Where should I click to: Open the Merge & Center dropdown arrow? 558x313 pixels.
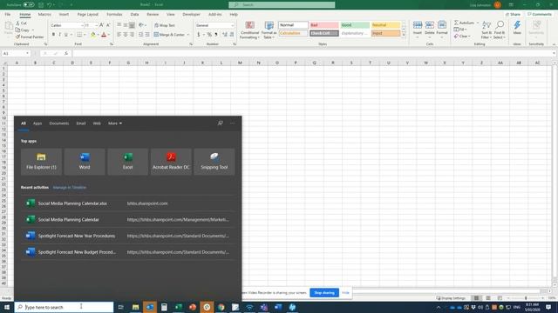[x=188, y=35]
